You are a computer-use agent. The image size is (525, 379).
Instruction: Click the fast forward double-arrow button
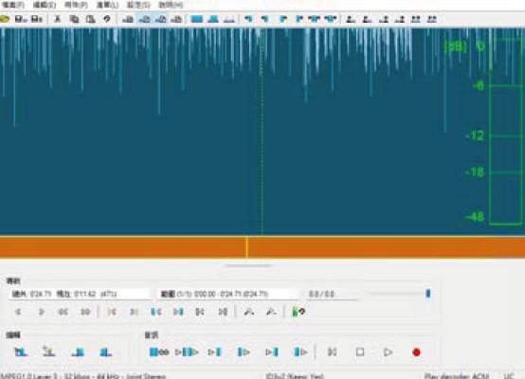85,312
